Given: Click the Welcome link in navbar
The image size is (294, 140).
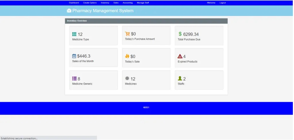Looking at the screenshot, I should pos(211,3).
